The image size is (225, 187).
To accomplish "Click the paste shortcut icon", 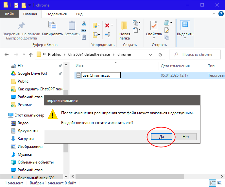I will pyautogui.click(x=84, y=37).
